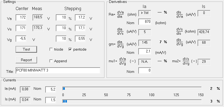Viewport: 224px width, 107px height.
Task: Click the Is Nom field showing 1,5
Action: (x=51, y=100)
